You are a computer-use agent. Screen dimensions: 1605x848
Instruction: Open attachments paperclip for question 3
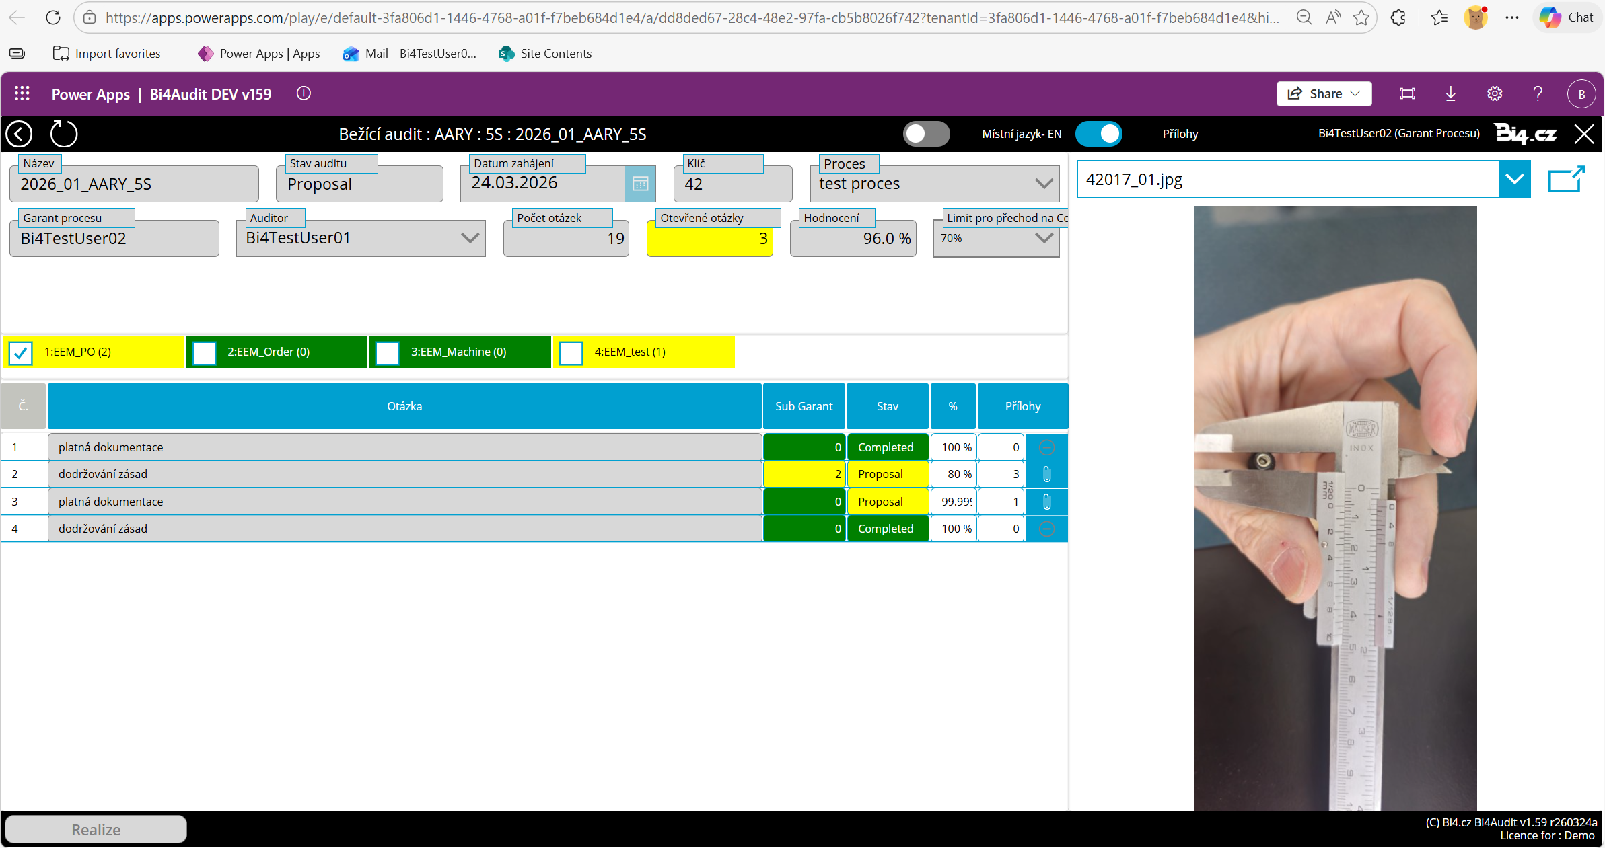pyautogui.click(x=1046, y=502)
